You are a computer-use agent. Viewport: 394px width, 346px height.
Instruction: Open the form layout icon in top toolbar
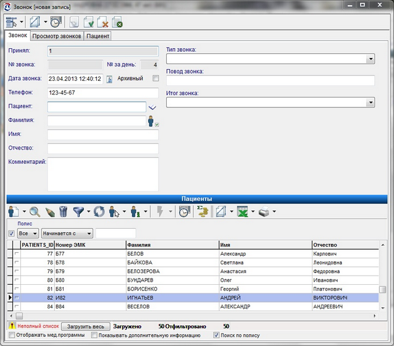tap(35, 22)
